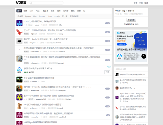Open avatar of mayunling765
This screenshot has height=125, width=163.
[20, 97]
